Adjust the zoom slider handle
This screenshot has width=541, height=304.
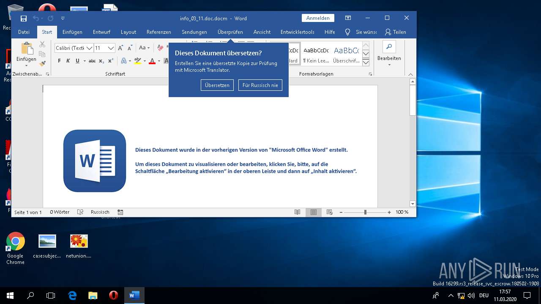pyautogui.click(x=365, y=212)
